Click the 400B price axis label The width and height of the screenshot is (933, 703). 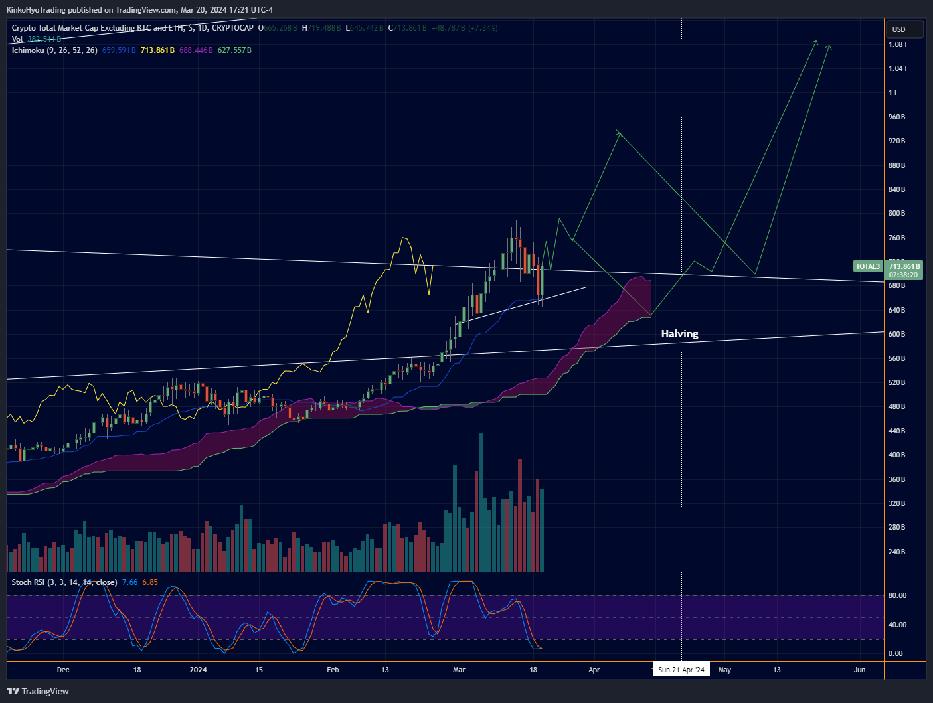coord(897,455)
